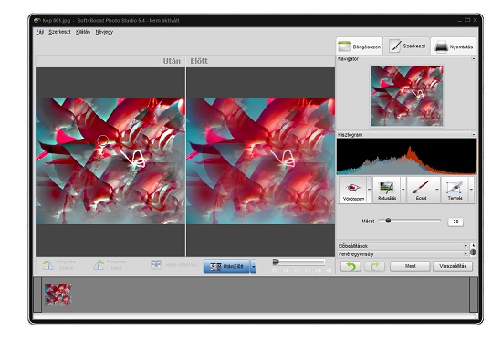502x341 pixels.
Task: Open the Névjegy menu
Action: point(104,32)
